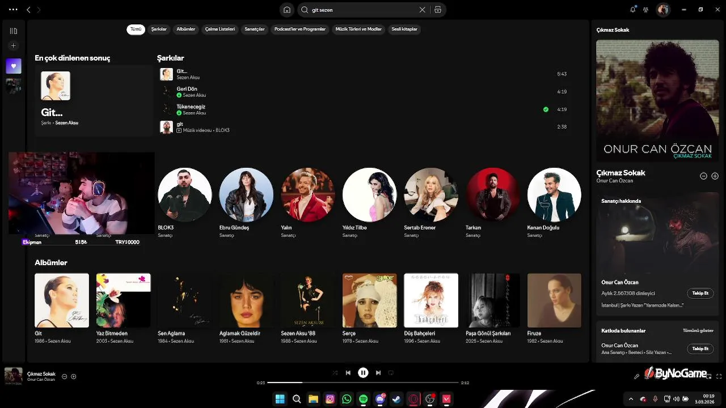Play git by BLOK3 music video row

pyautogui.click(x=363, y=127)
